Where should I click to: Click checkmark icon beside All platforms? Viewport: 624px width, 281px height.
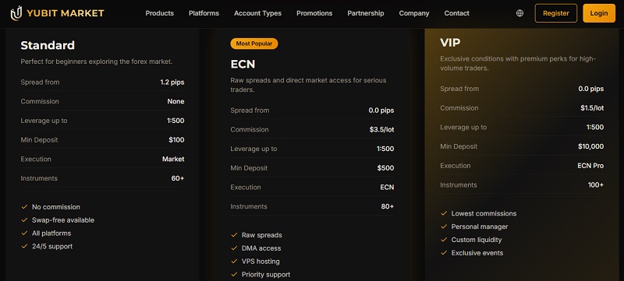coord(24,233)
